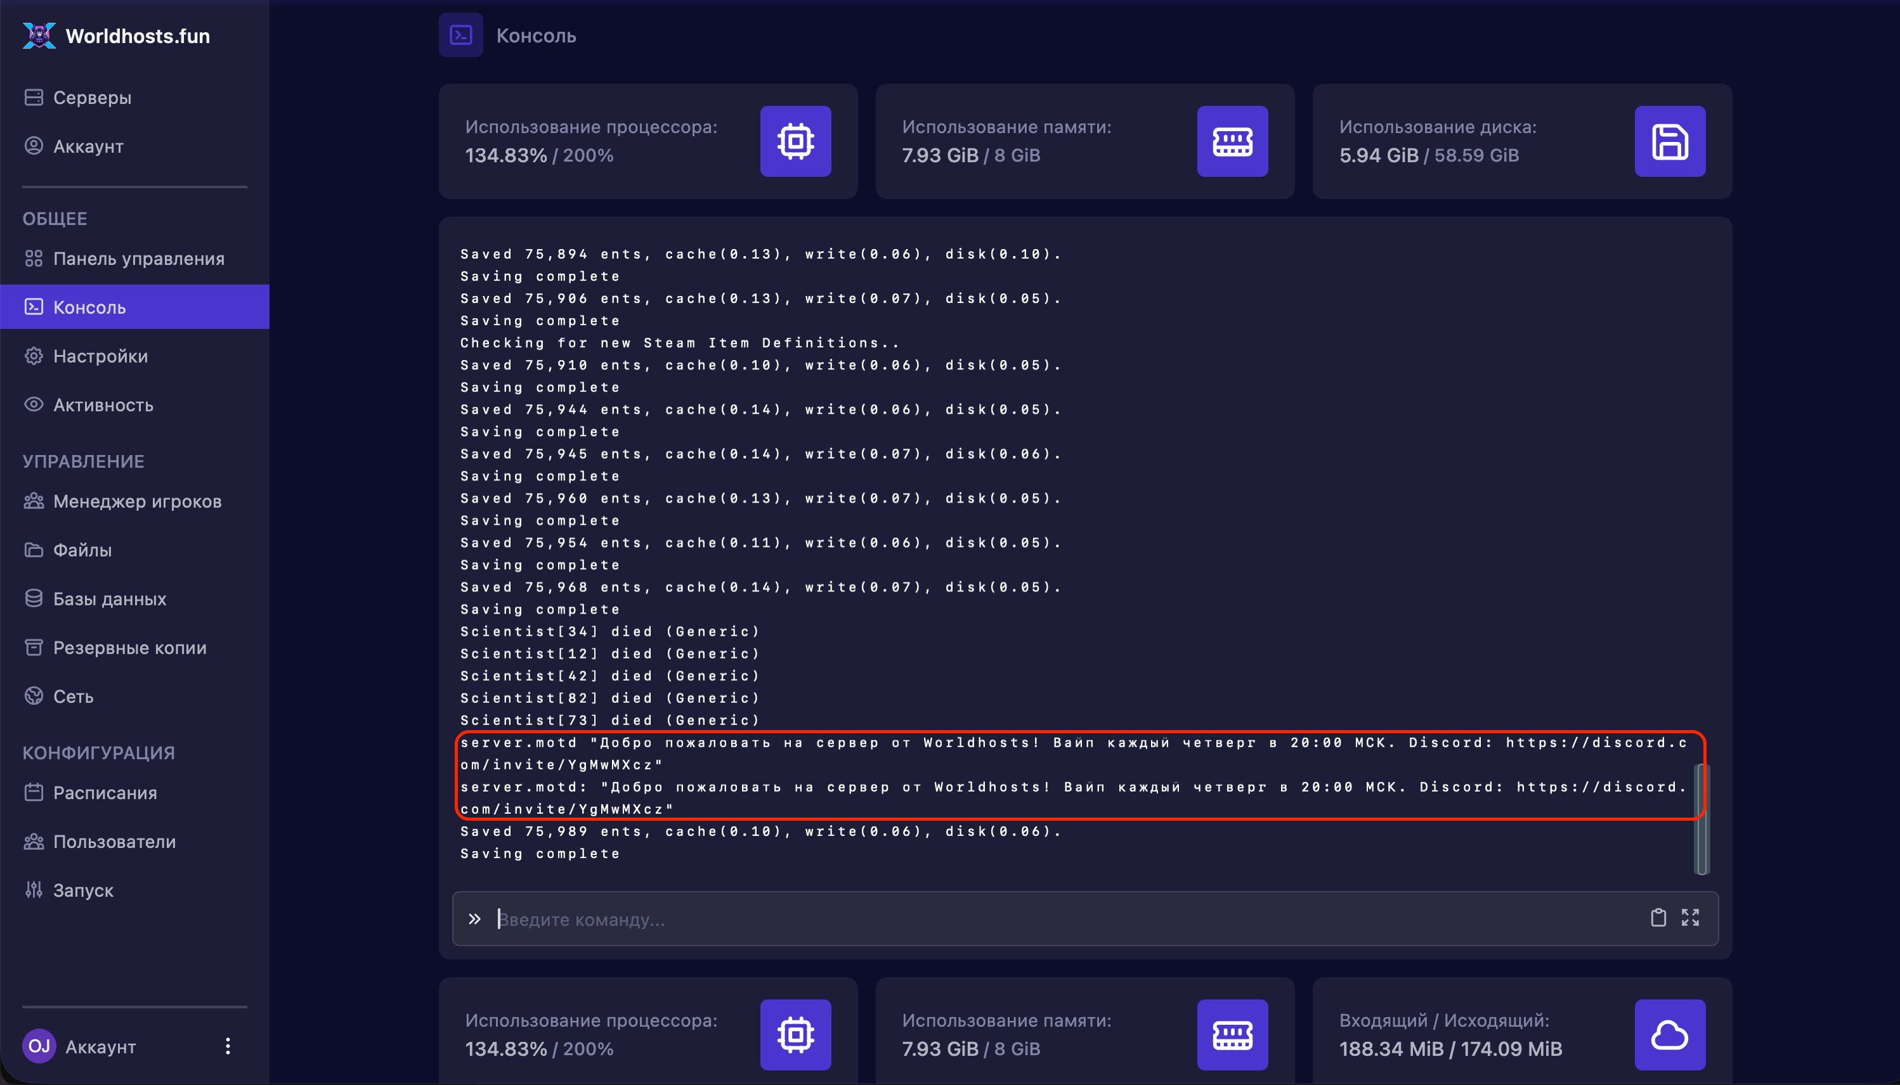
Task: Click the Базы данных database icon
Action: pos(34,598)
